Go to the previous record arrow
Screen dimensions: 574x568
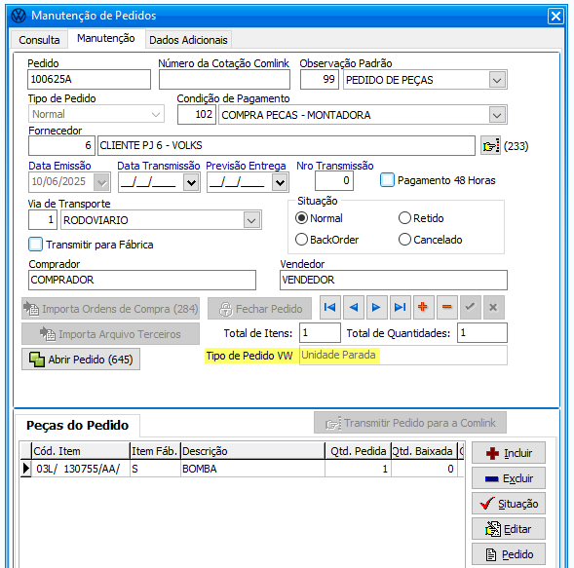[354, 308]
